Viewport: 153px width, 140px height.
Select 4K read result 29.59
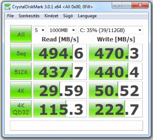(x=60, y=90)
